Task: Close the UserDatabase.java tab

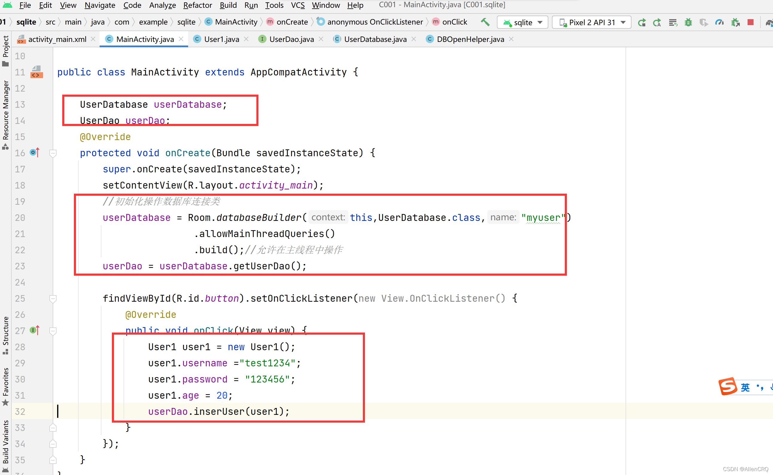Action: pos(414,39)
